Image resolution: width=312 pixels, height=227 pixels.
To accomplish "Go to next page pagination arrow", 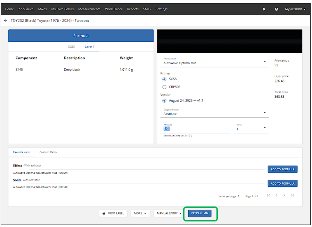I will click(x=284, y=195).
